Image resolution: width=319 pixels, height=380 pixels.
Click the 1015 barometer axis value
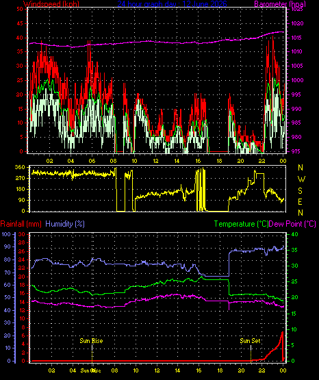(x=297, y=38)
